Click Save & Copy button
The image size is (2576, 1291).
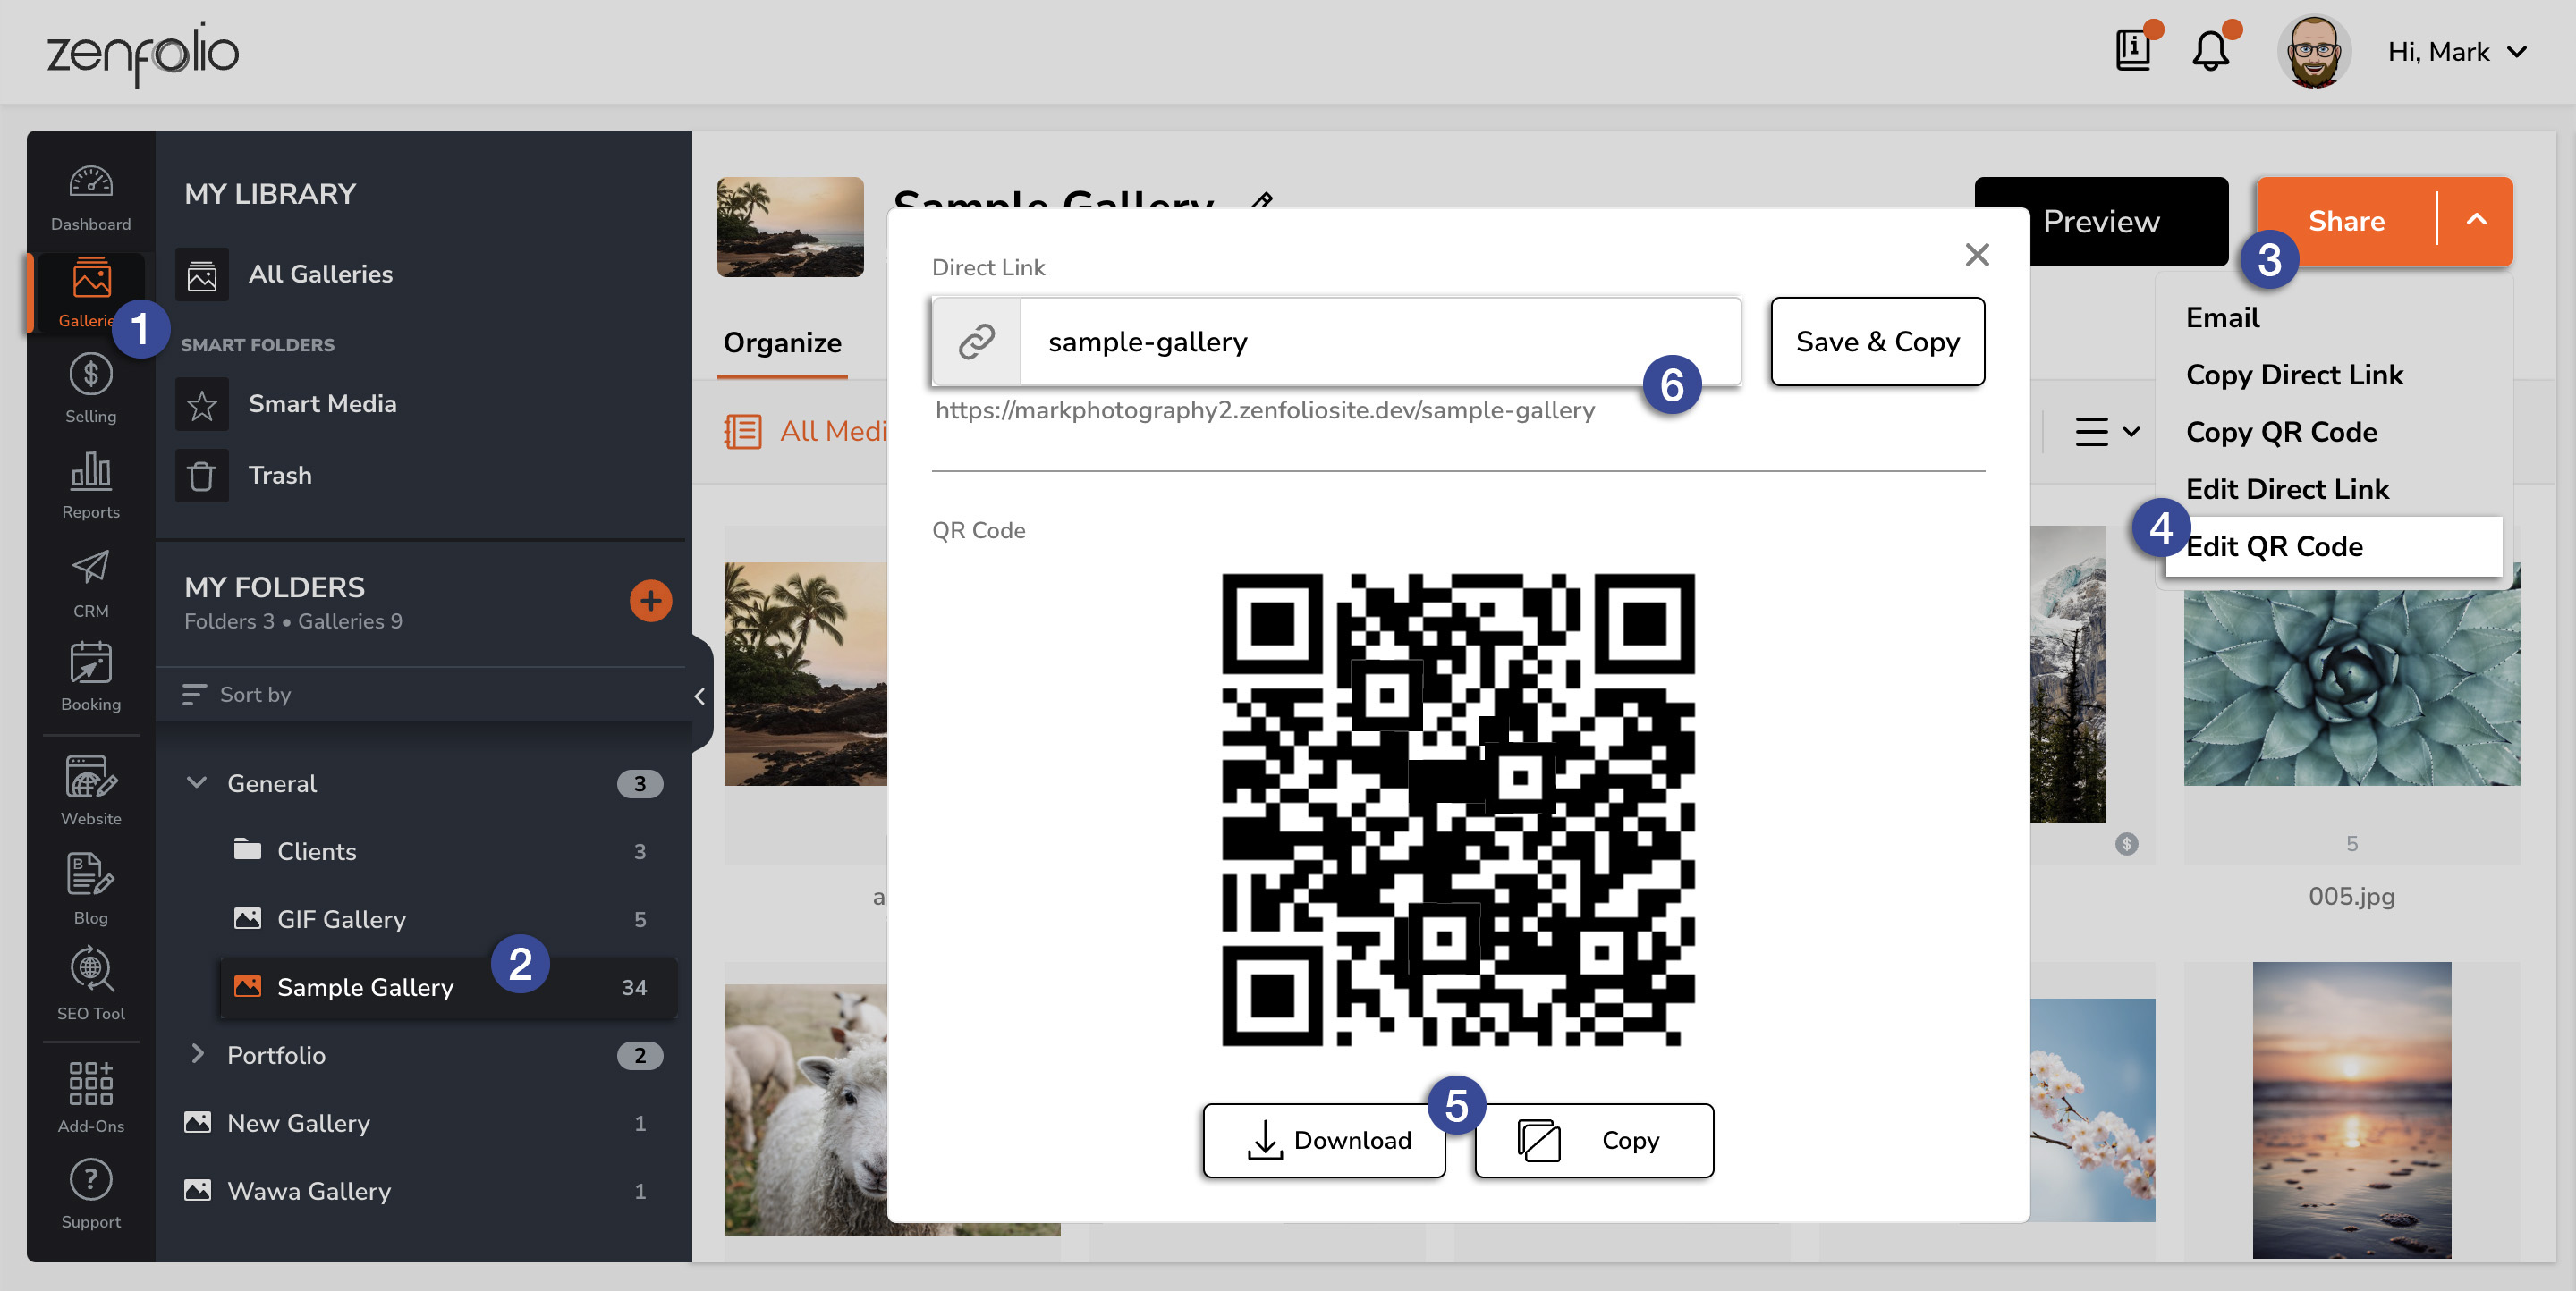[x=1877, y=342]
